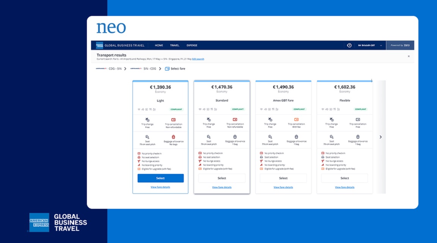
Task: Expand the Mr Bristish GBT user dropdown
Action: (x=369, y=45)
